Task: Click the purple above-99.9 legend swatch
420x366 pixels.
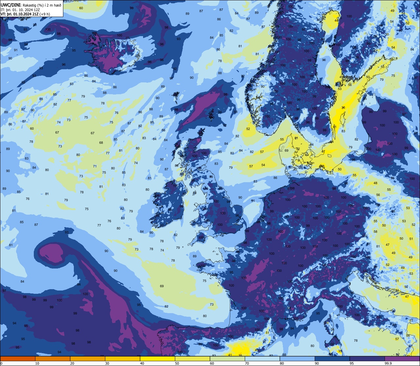Action: pos(402,358)
